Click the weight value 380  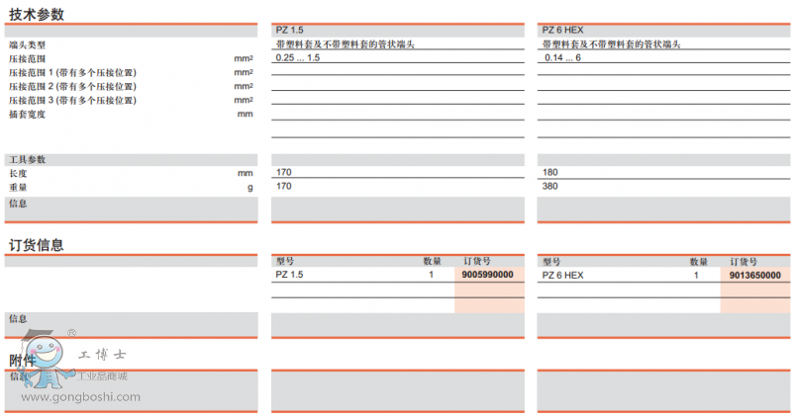pos(550,186)
